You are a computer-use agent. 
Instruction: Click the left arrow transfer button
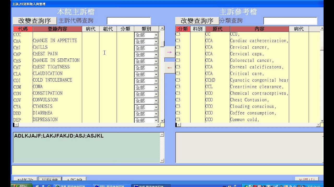click(170, 68)
